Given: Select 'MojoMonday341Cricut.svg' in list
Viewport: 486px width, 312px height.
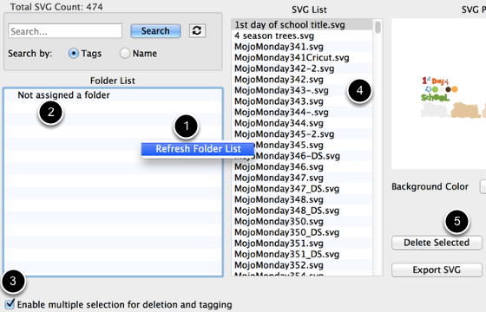Looking at the screenshot, I should click(x=302, y=57).
